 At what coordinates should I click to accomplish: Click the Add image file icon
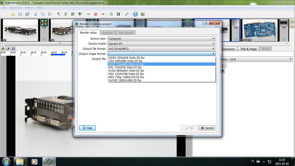click(x=66, y=14)
